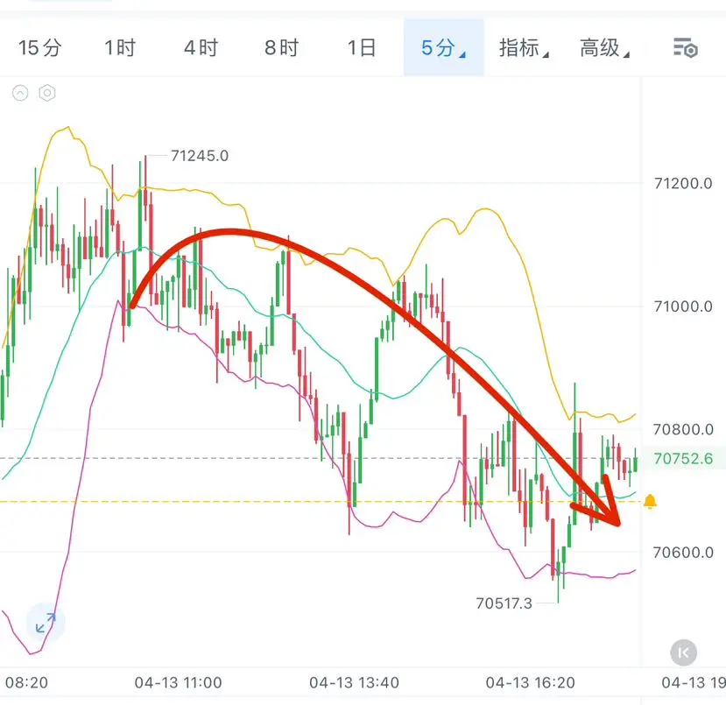Open the 指标 indicators dropdown
This screenshot has height=705, width=726.
click(524, 47)
